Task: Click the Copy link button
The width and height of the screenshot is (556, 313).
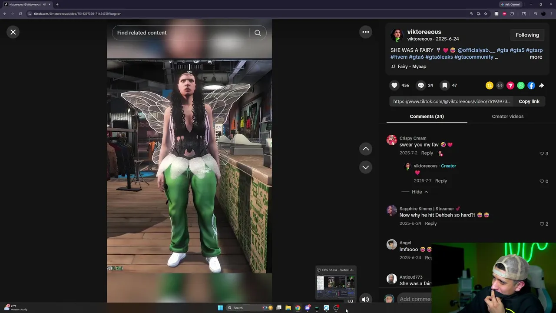Action: [x=529, y=101]
